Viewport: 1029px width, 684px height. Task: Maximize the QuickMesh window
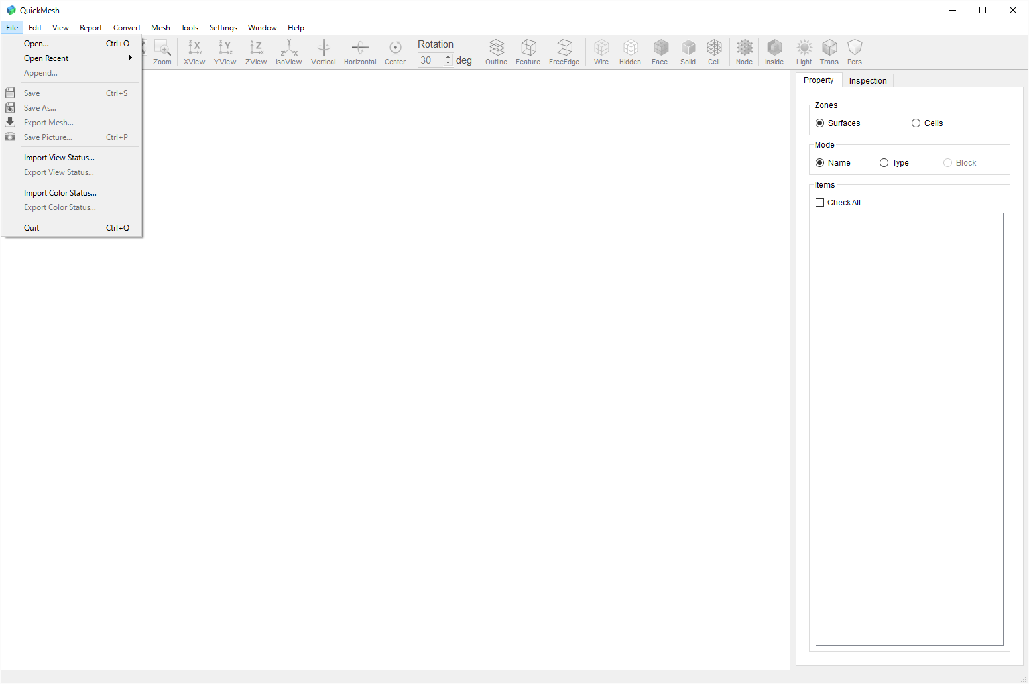point(983,10)
